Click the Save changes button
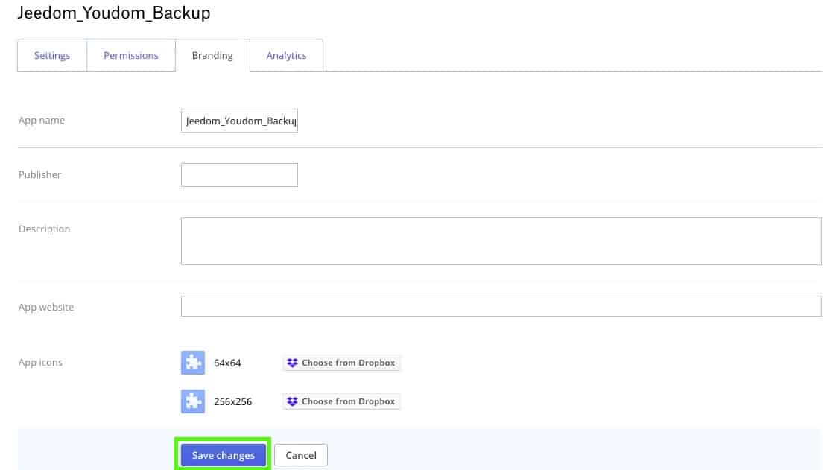The image size is (830, 470). pyautogui.click(x=223, y=455)
